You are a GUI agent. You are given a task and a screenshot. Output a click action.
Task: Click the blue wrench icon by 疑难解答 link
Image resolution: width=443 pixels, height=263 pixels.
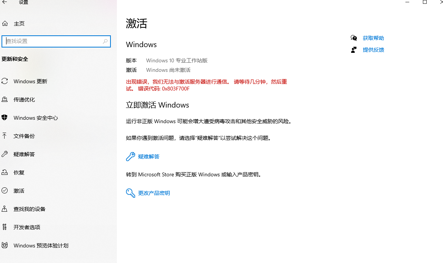[x=131, y=156]
